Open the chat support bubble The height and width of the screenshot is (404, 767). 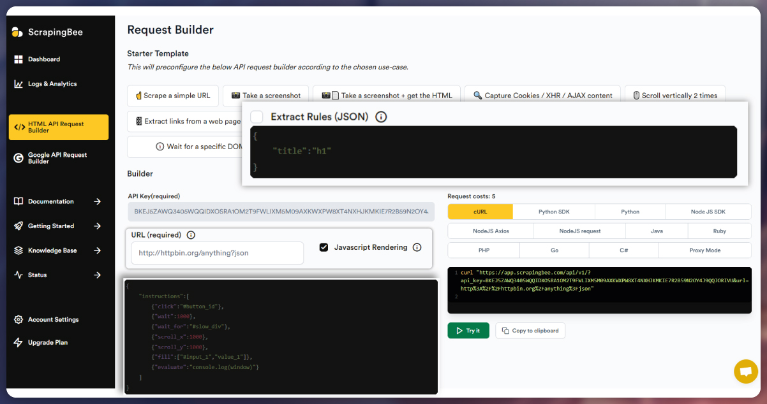(746, 372)
